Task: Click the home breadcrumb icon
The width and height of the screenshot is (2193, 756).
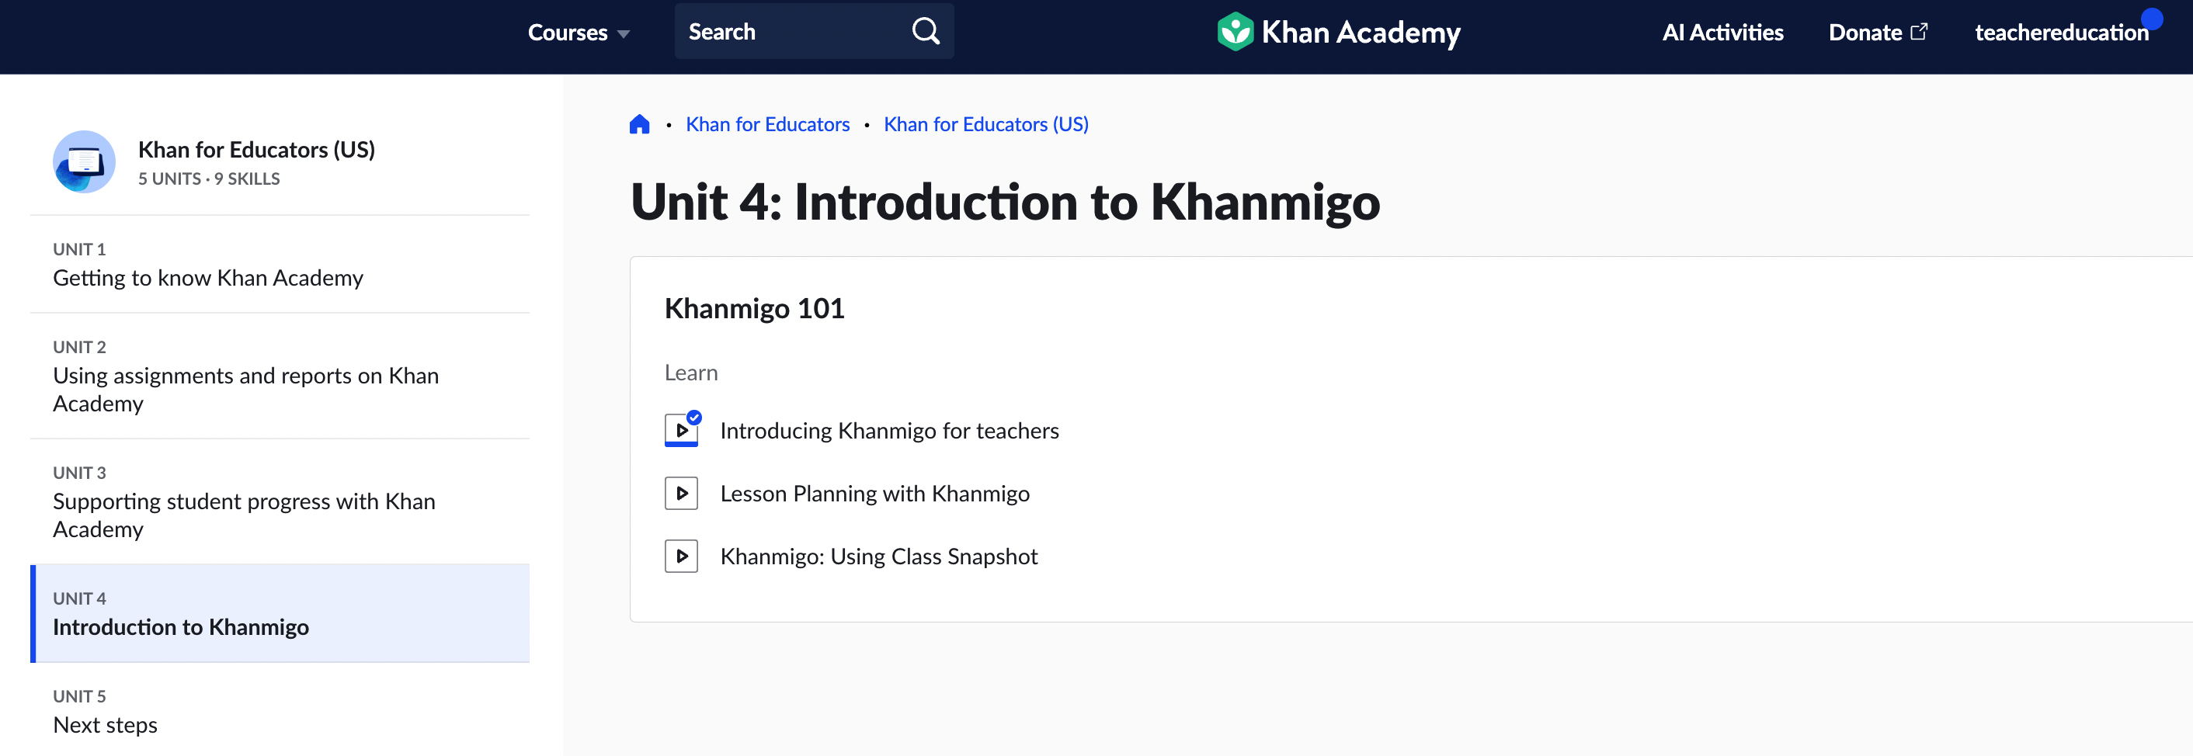Action: (639, 124)
